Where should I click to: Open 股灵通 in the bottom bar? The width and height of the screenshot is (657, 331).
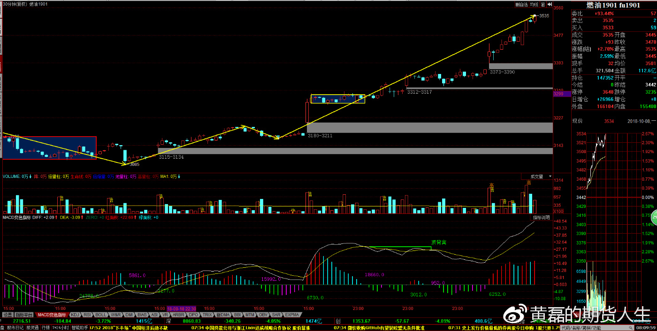click(x=33, y=327)
